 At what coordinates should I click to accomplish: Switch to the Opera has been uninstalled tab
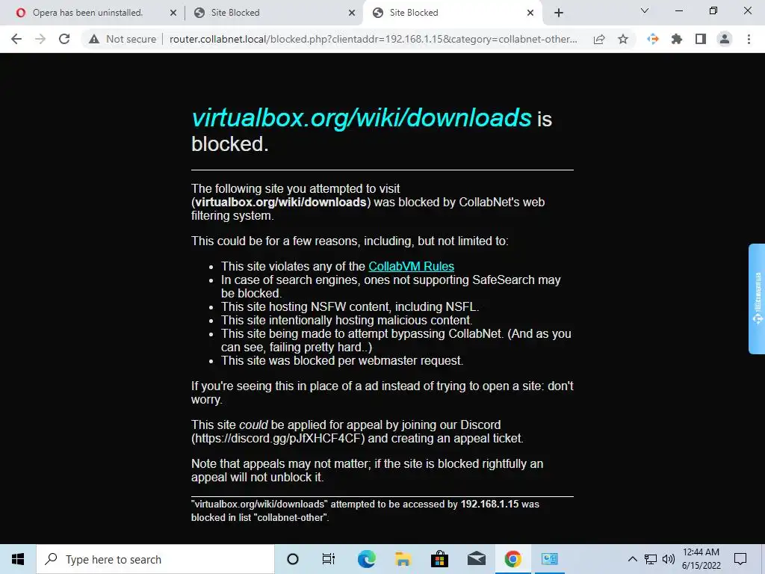pyautogui.click(x=88, y=13)
